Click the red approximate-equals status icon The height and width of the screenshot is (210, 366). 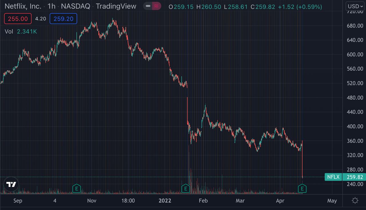point(156,6)
